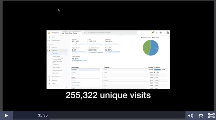The height and width of the screenshot is (120, 216).
Task: Open the Analytics notifications bell
Action: (153, 32)
